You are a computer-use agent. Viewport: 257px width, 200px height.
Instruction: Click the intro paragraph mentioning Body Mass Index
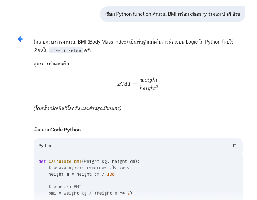pos(134,46)
